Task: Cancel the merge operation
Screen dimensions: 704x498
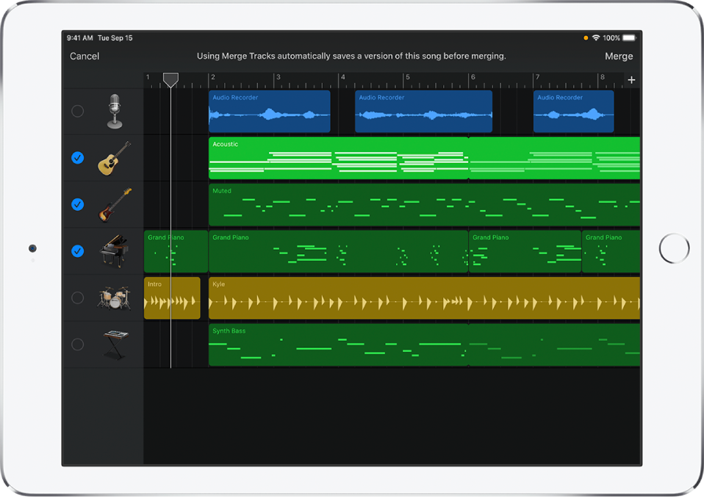Action: [x=85, y=56]
